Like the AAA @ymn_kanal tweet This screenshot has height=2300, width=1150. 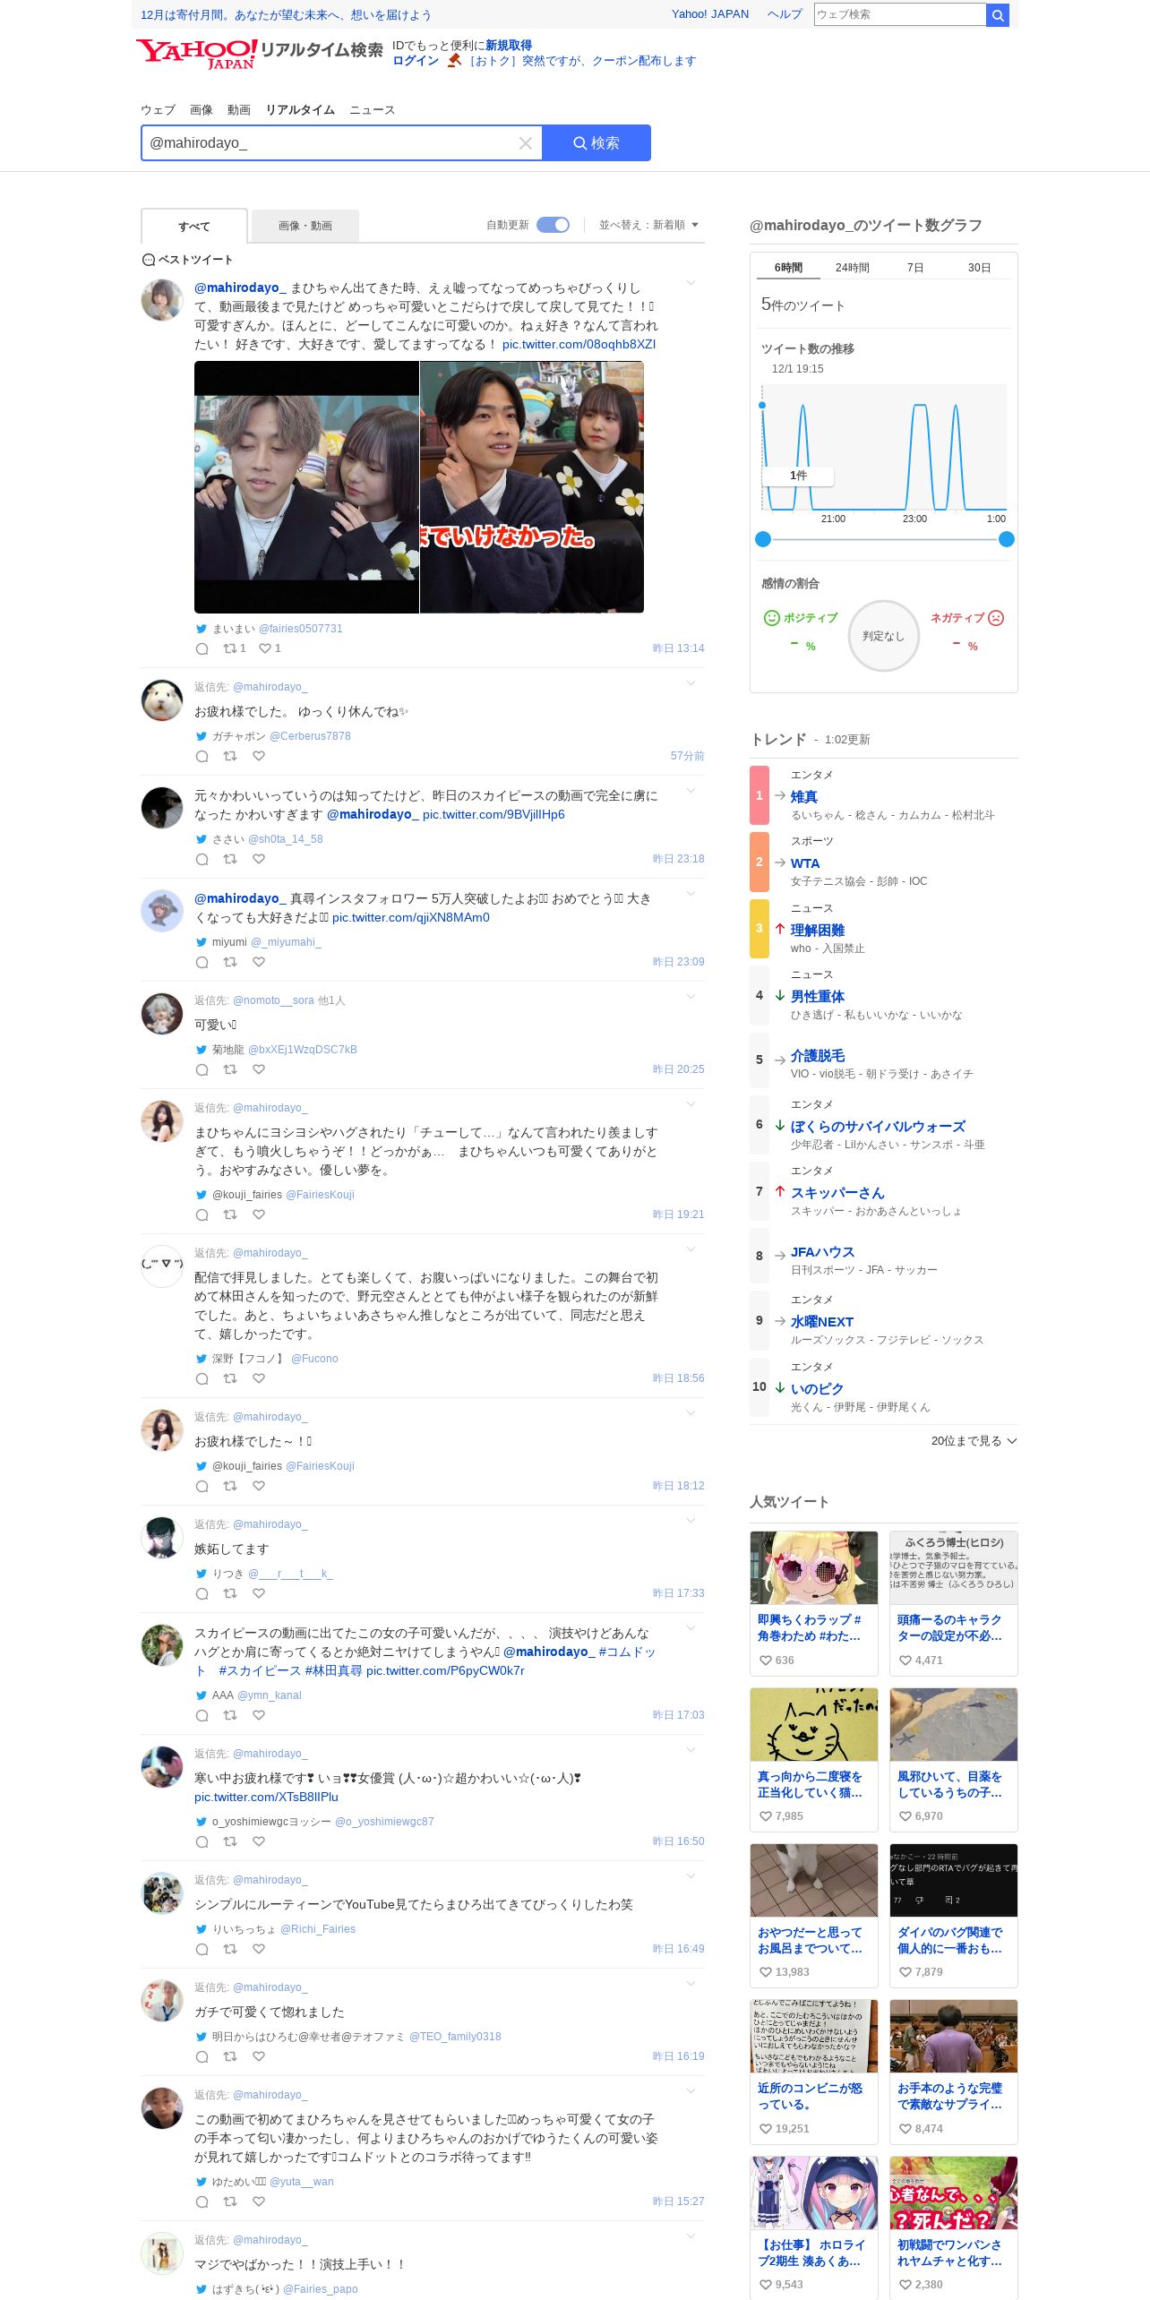[259, 1715]
